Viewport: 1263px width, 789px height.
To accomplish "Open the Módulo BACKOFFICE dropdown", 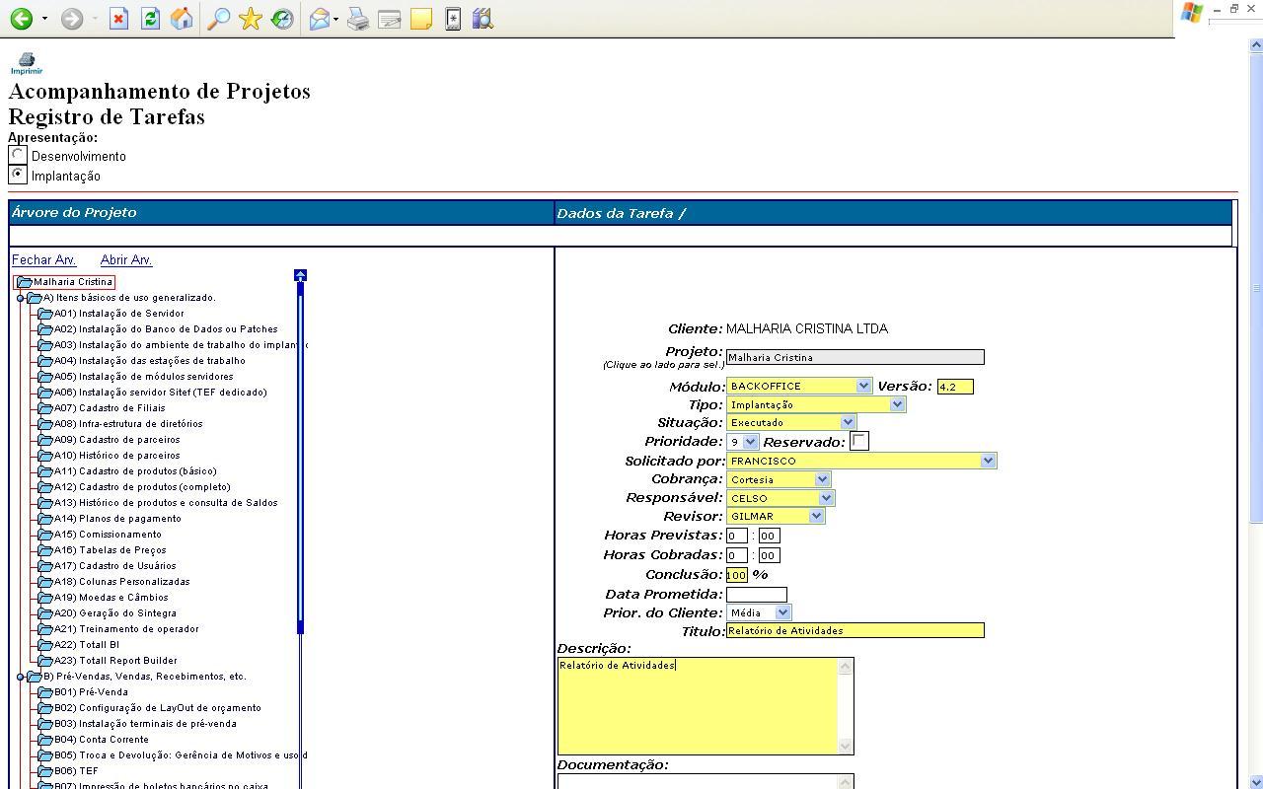I will 799,386.
